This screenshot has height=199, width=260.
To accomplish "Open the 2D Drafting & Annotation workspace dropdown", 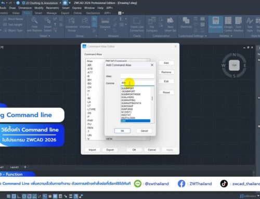I will pos(60,3).
